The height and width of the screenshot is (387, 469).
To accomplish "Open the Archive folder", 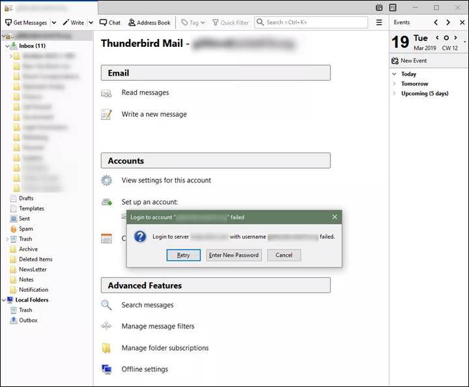I will click(29, 249).
